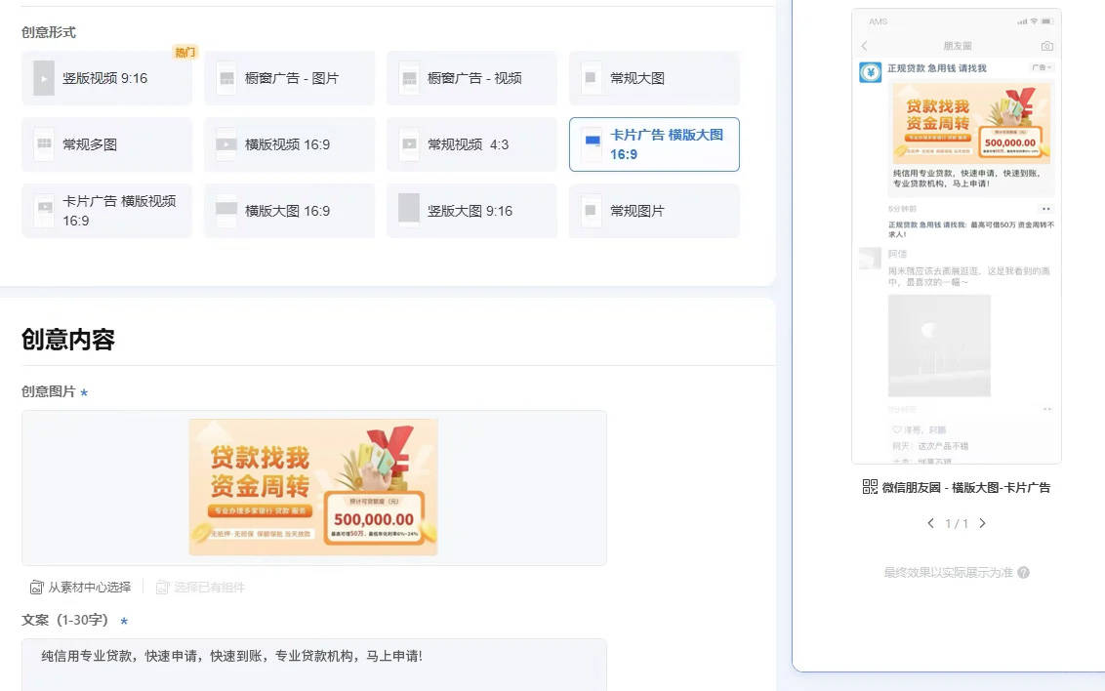Screen dimensions: 1105x691
Task: Select 竖版大图 9:16 format
Action: coord(471,211)
